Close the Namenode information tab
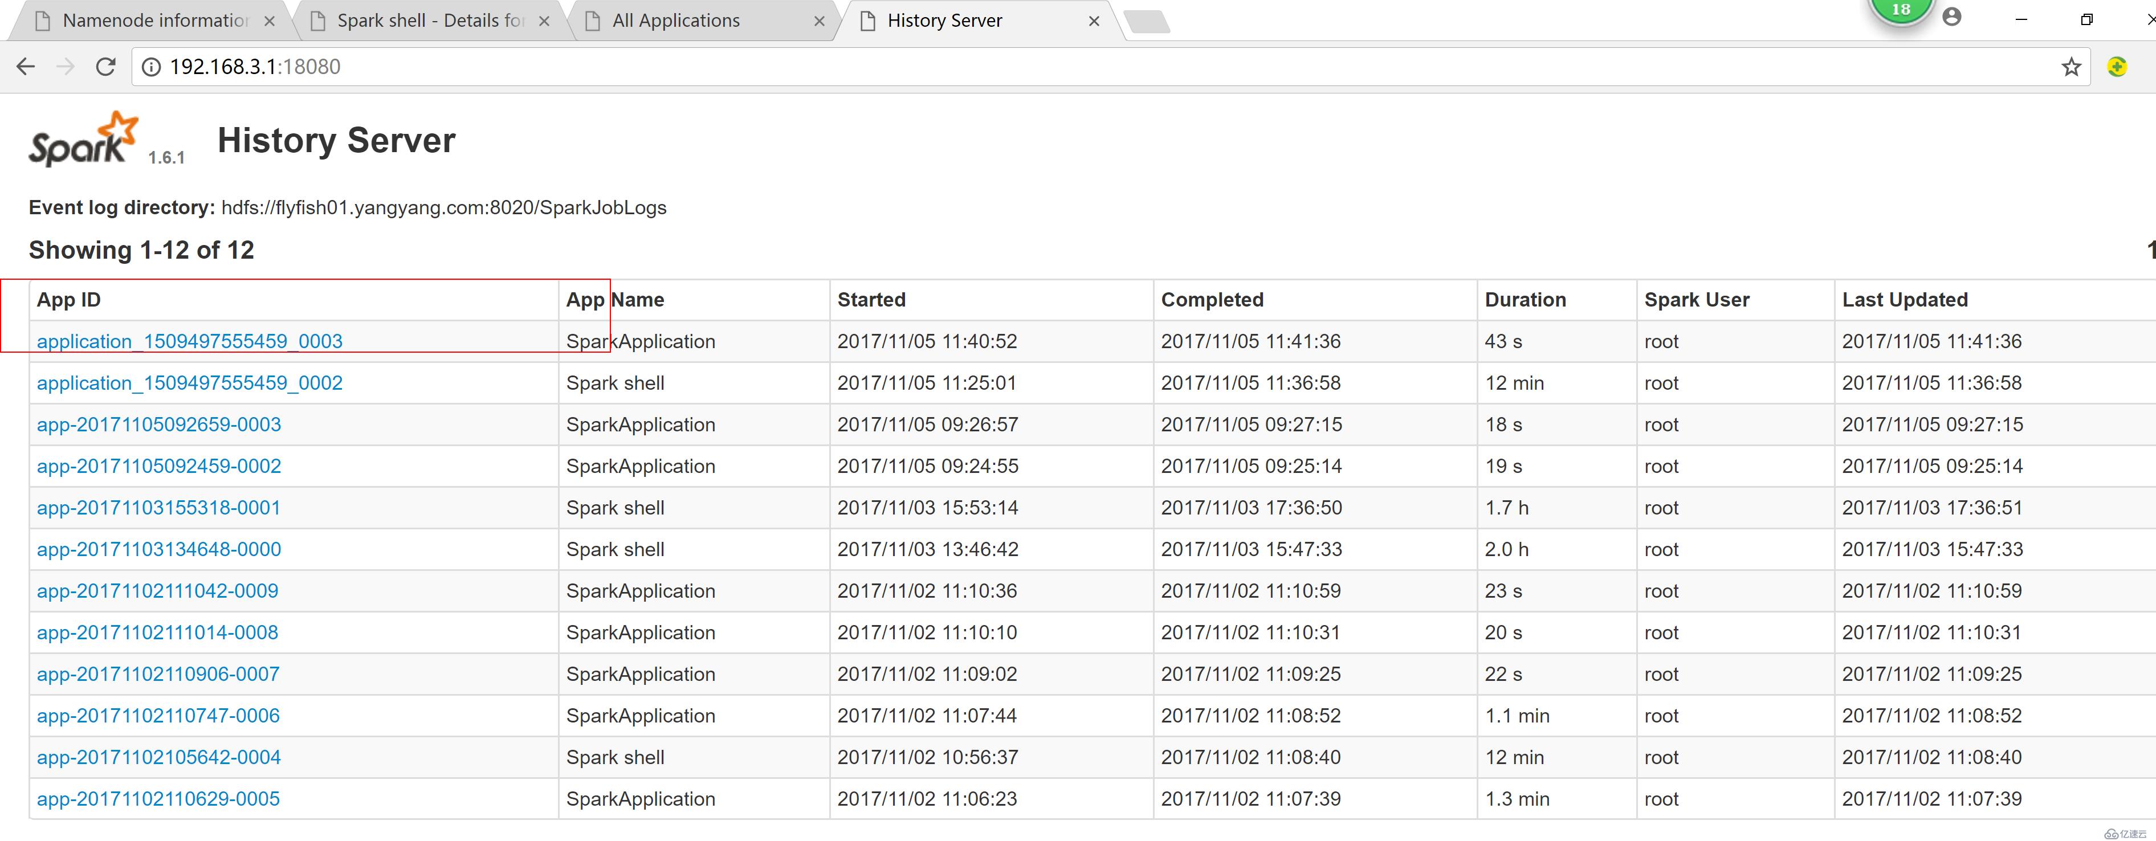2156x841 pixels. coord(270,21)
